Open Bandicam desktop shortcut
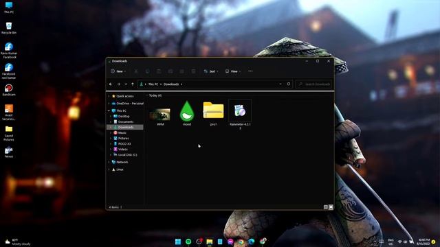 (9, 90)
